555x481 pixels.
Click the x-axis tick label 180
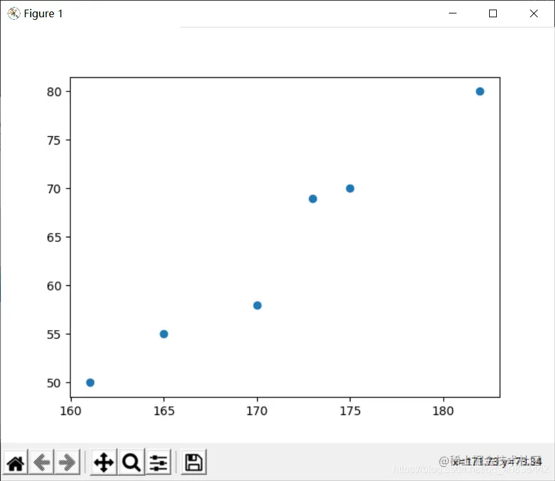(x=443, y=411)
